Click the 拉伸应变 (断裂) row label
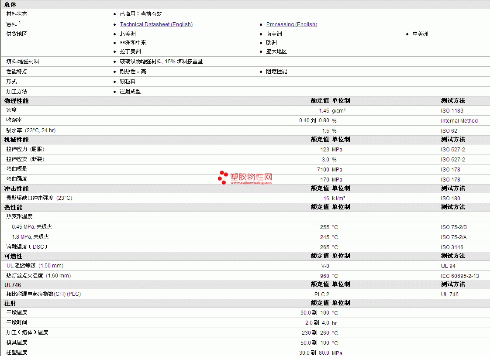 25,159
